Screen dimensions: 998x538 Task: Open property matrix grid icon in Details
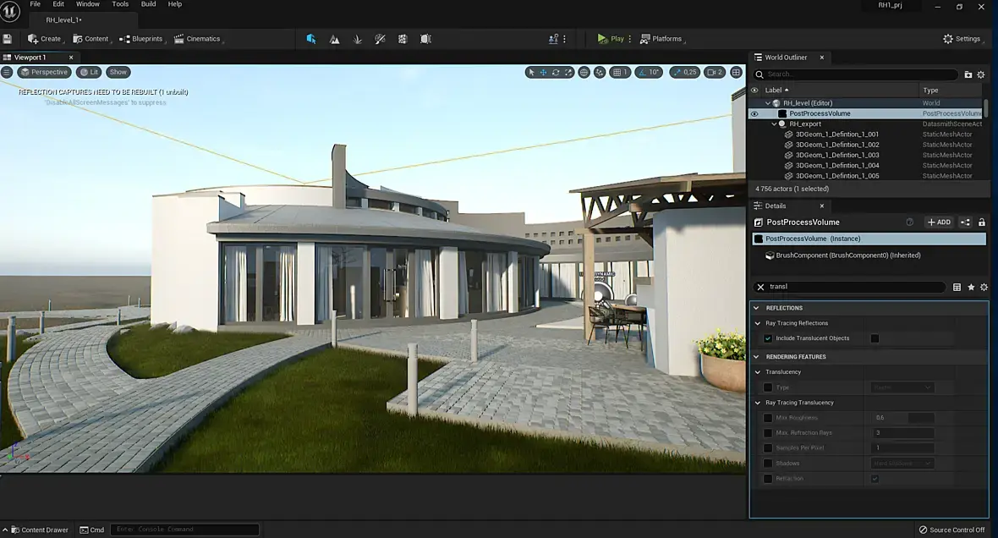coord(957,287)
